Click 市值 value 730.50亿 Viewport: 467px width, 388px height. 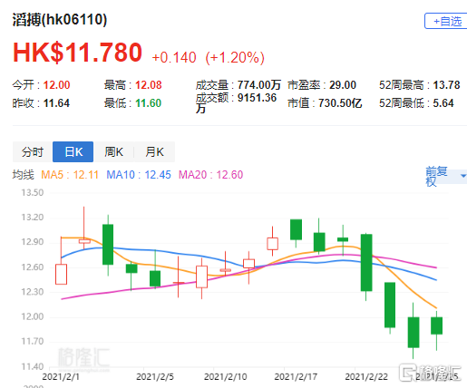coord(340,103)
